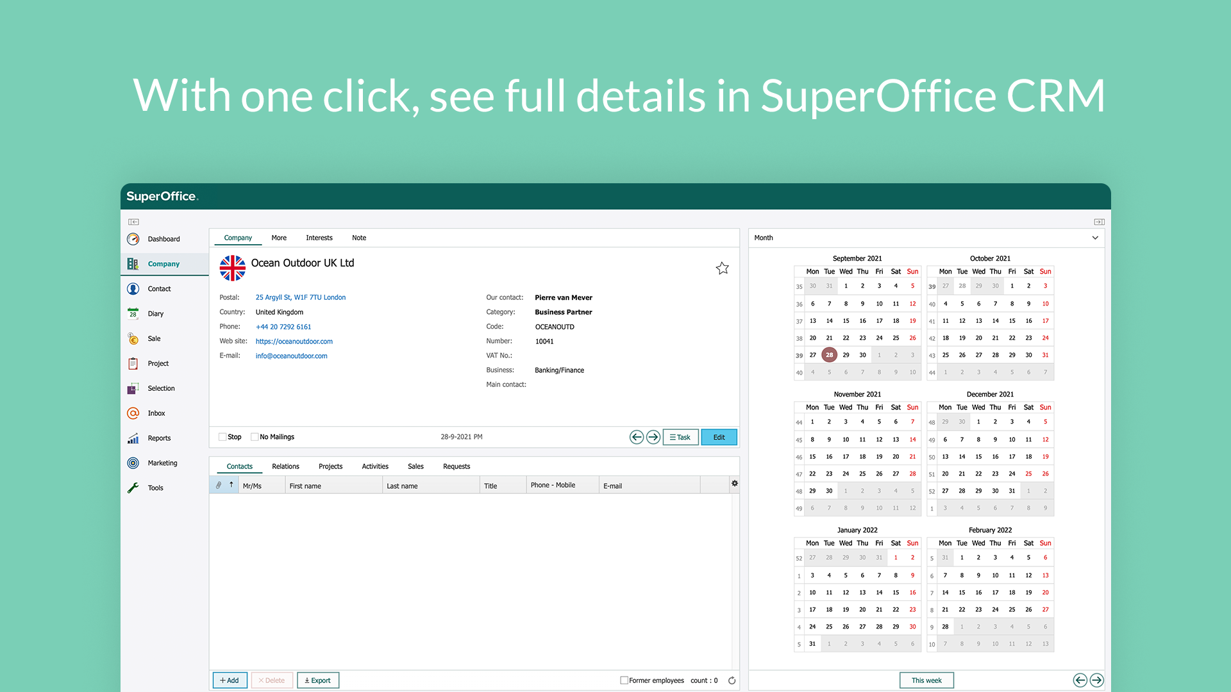Image resolution: width=1231 pixels, height=692 pixels.
Task: Toggle Former employees checkbox
Action: [x=624, y=680]
